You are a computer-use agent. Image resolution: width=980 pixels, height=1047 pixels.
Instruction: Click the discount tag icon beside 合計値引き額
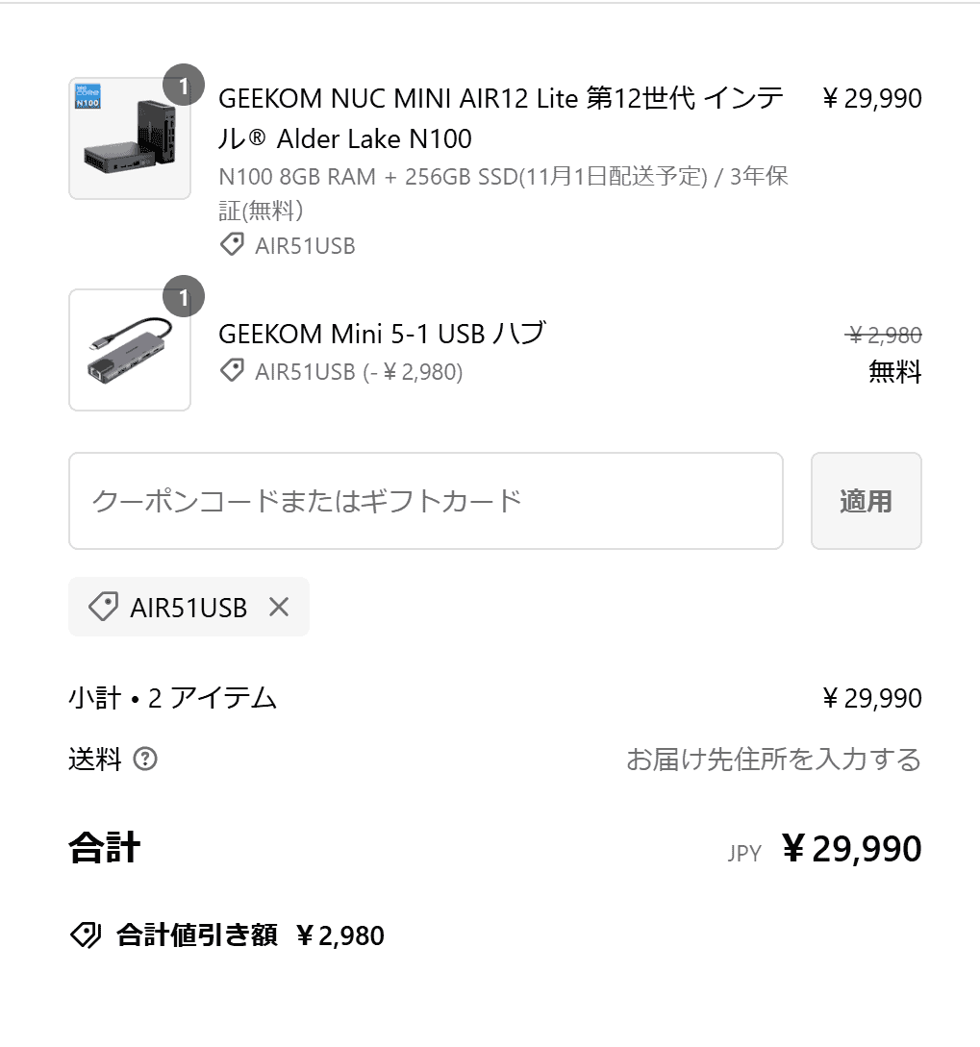(x=86, y=935)
